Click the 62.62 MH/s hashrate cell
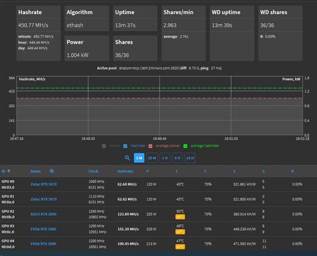The height and width of the screenshot is (256, 317). pyautogui.click(x=127, y=199)
